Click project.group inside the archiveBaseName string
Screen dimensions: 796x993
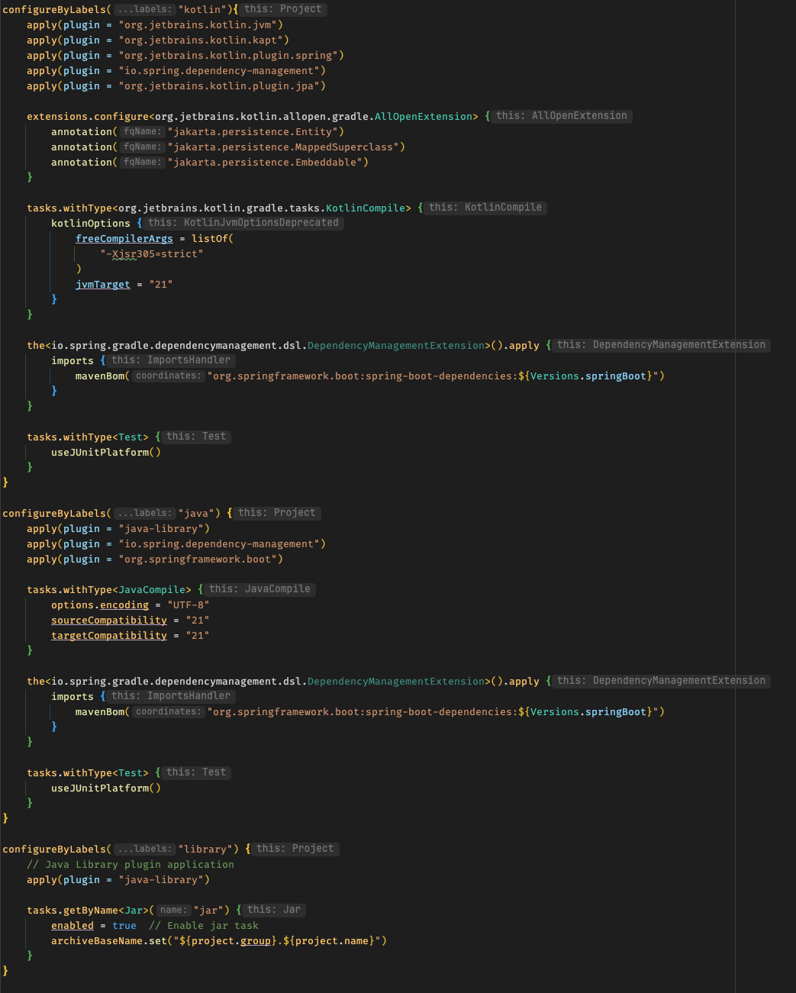tap(231, 940)
